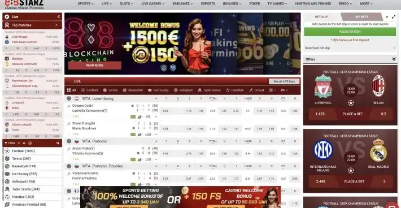The image size is (401, 208).
Task: Open the LIVE CASINO menu
Action: click(x=152, y=3)
